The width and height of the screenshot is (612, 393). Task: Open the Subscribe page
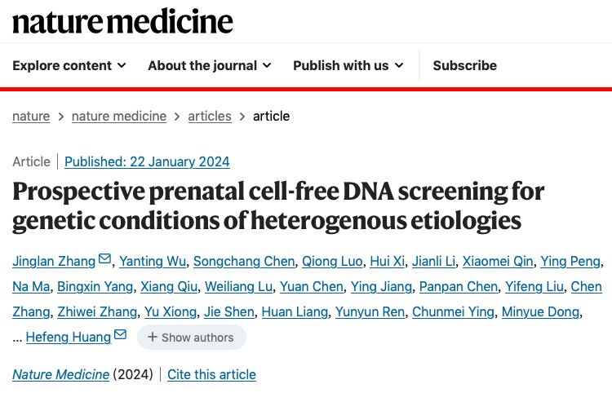[465, 65]
